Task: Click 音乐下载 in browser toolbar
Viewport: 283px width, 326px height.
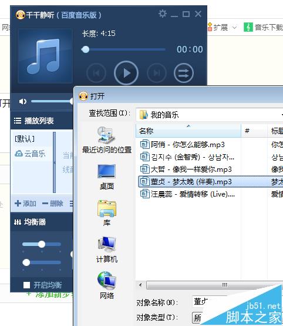Action: click(264, 27)
